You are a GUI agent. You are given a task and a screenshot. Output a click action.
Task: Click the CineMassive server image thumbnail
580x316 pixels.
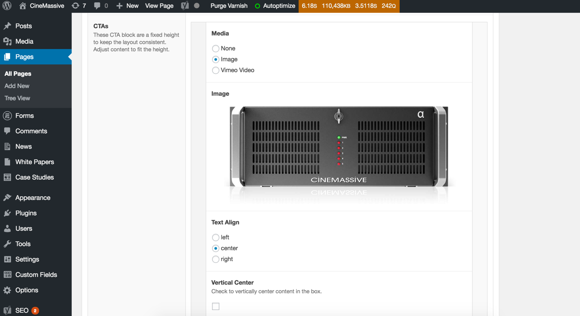339,154
